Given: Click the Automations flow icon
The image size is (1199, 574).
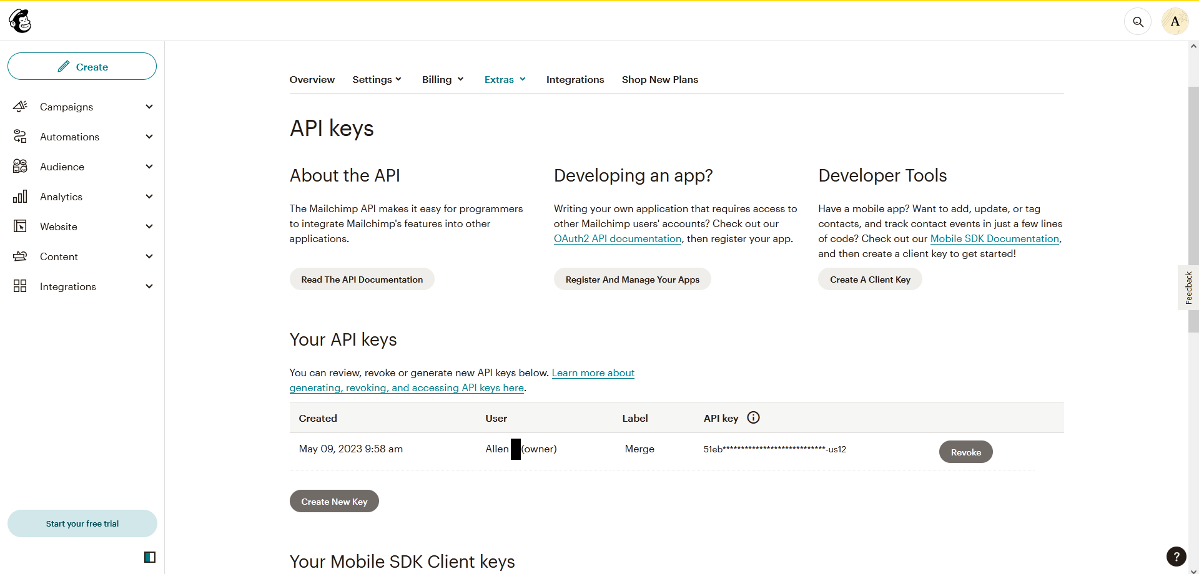Looking at the screenshot, I should (x=20, y=137).
